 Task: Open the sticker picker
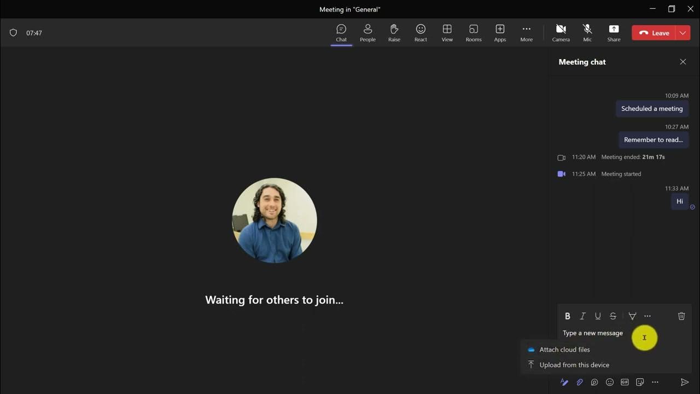[640, 382]
